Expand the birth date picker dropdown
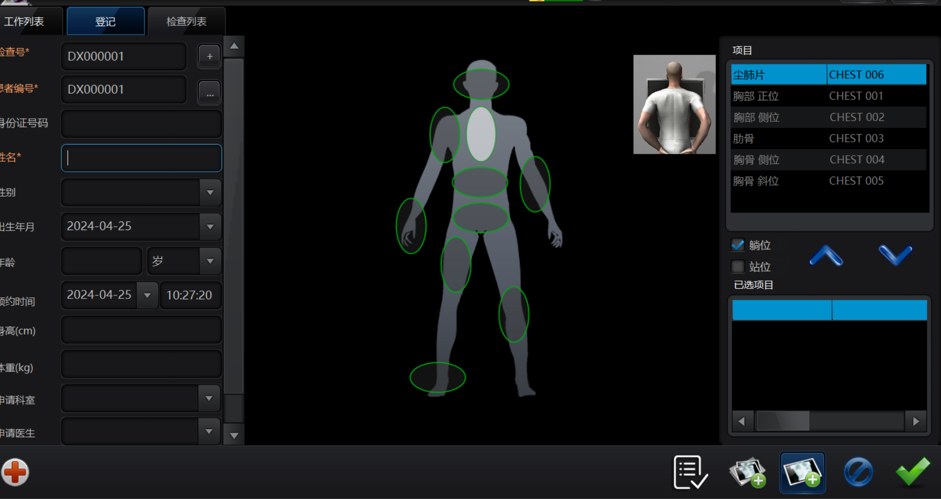This screenshot has width=941, height=499. [x=210, y=227]
